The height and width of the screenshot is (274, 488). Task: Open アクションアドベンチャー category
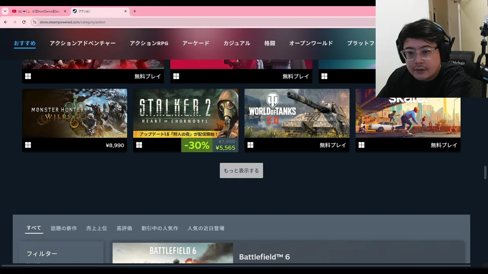point(83,43)
